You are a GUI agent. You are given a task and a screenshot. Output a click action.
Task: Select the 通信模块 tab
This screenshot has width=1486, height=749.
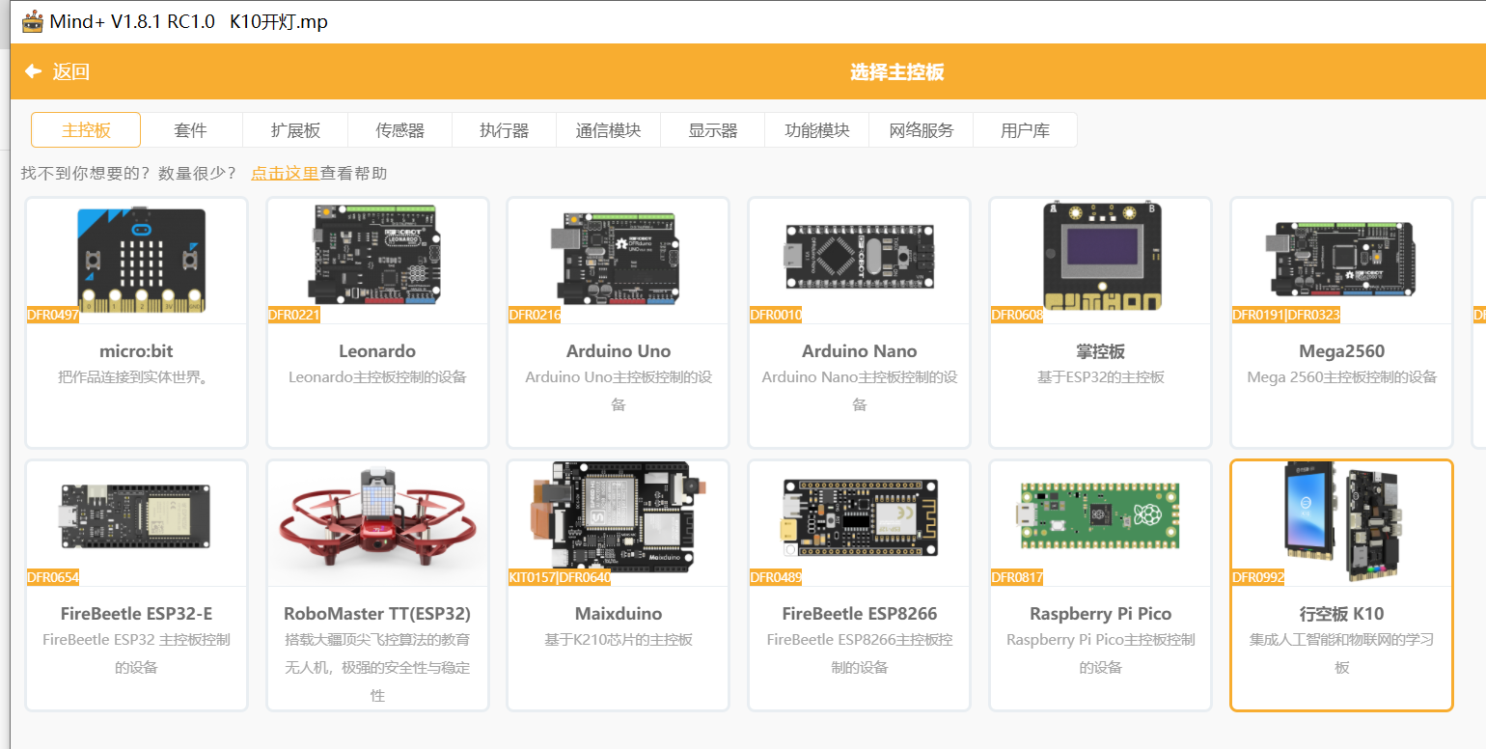click(608, 130)
